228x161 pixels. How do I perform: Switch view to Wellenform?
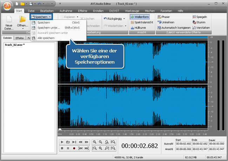140,17
